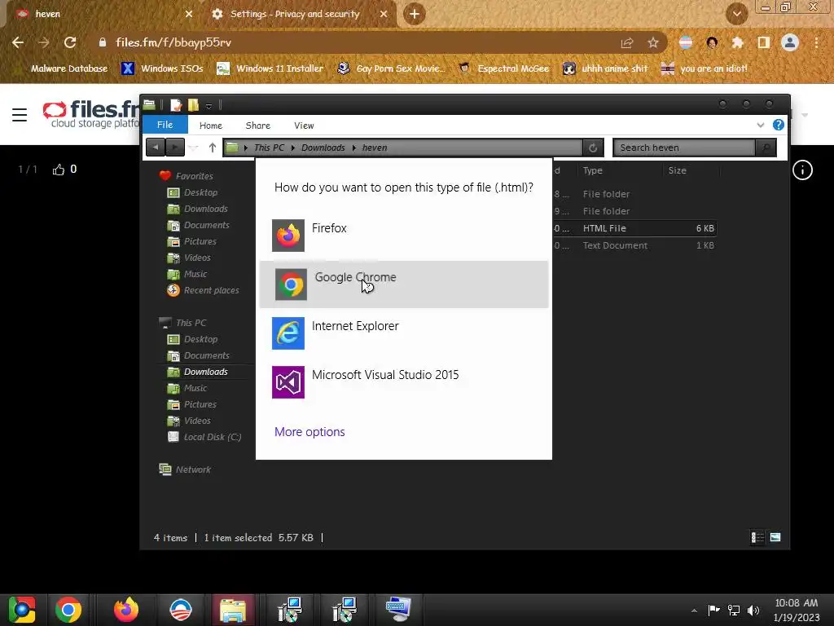Click the Search heven input field
Viewport: 834px width, 626px height.
(x=684, y=148)
